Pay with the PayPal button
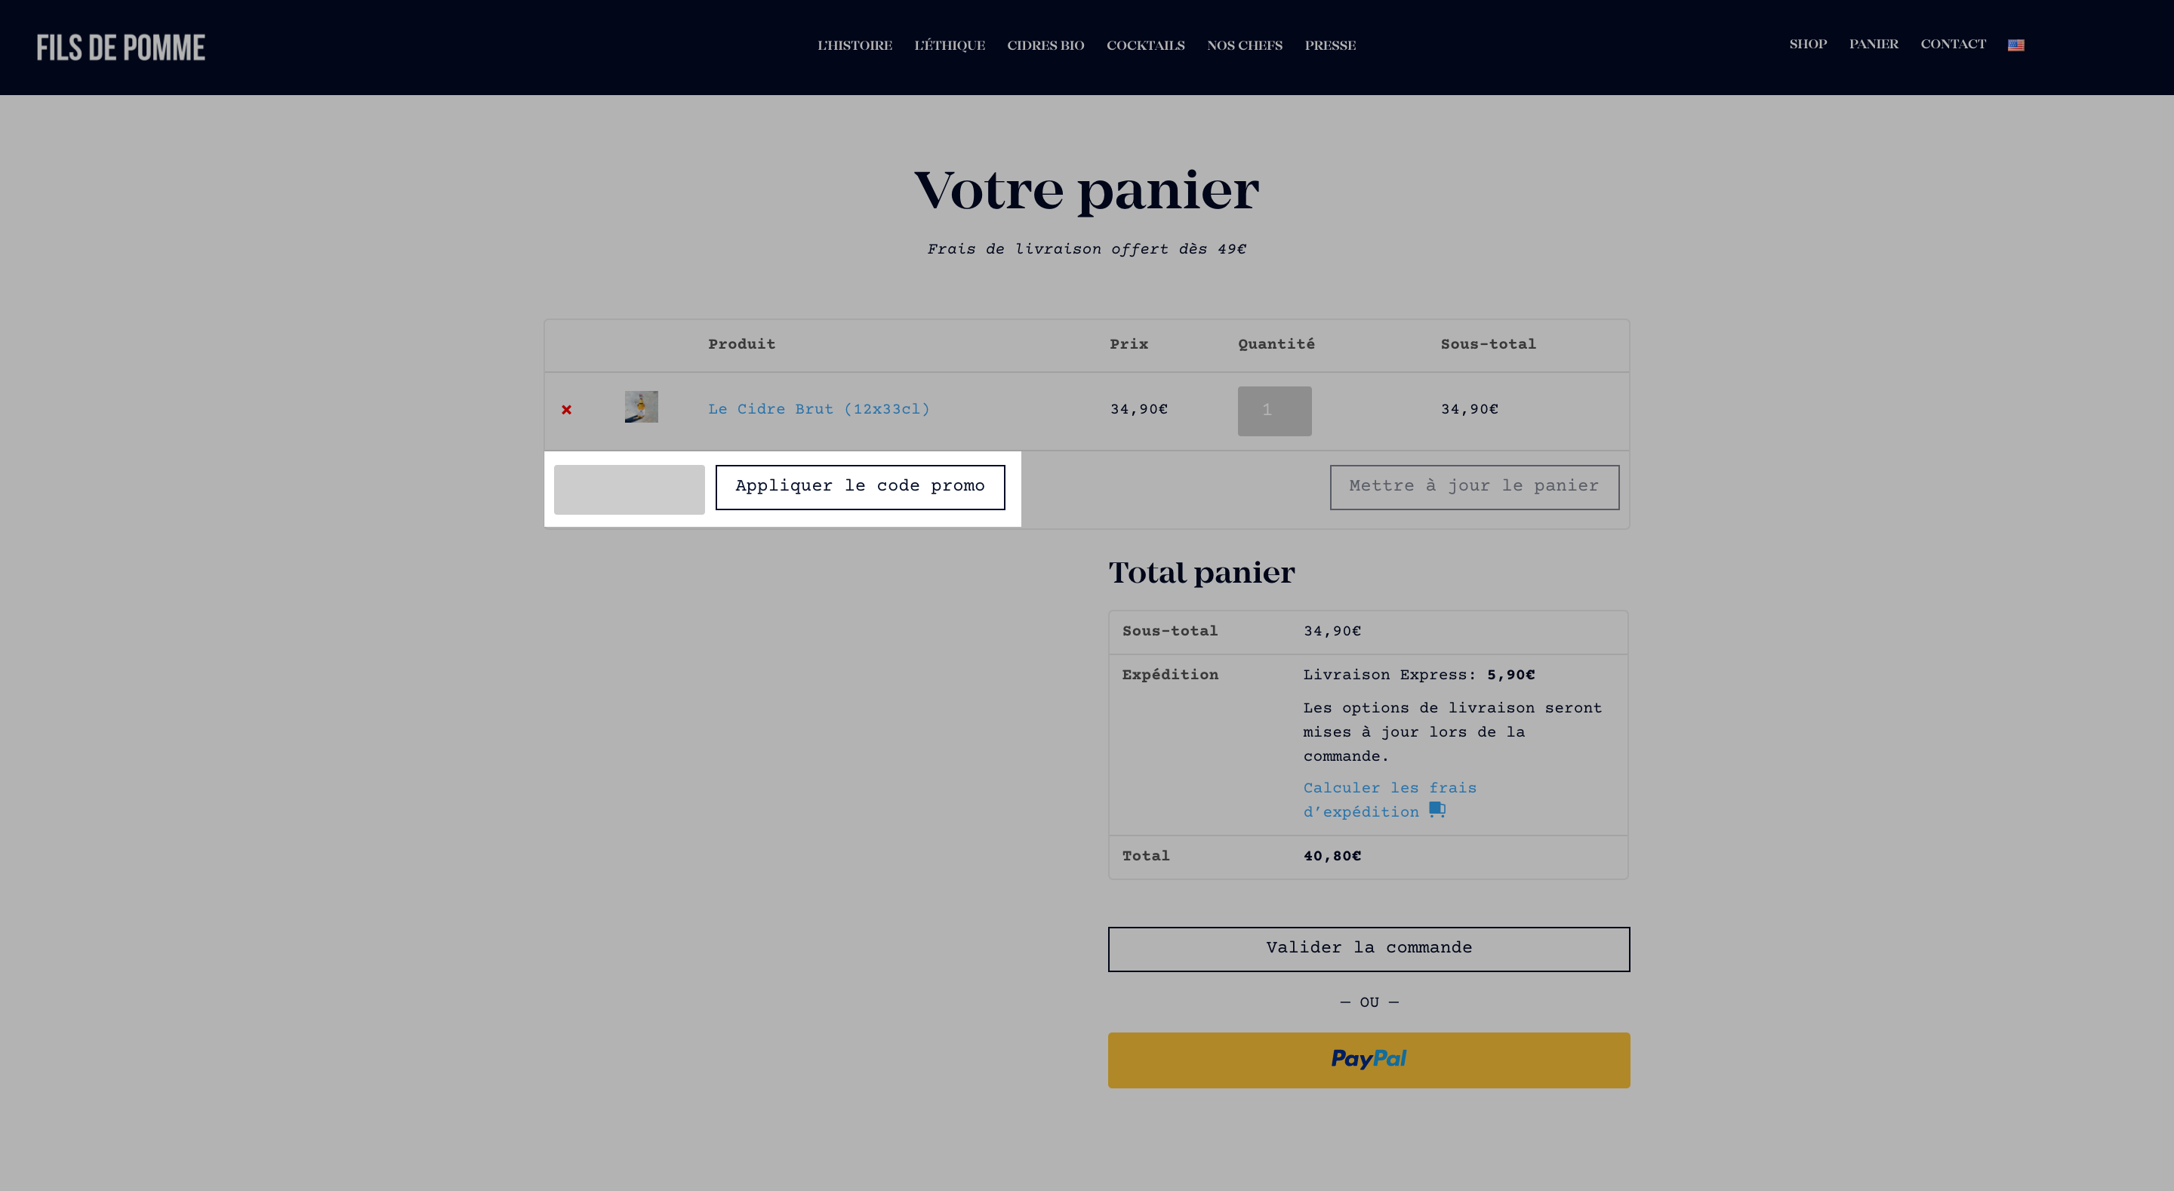Image resolution: width=2174 pixels, height=1191 pixels. coord(1368,1060)
